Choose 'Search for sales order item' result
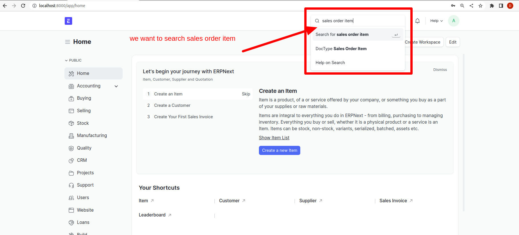 coord(358,34)
